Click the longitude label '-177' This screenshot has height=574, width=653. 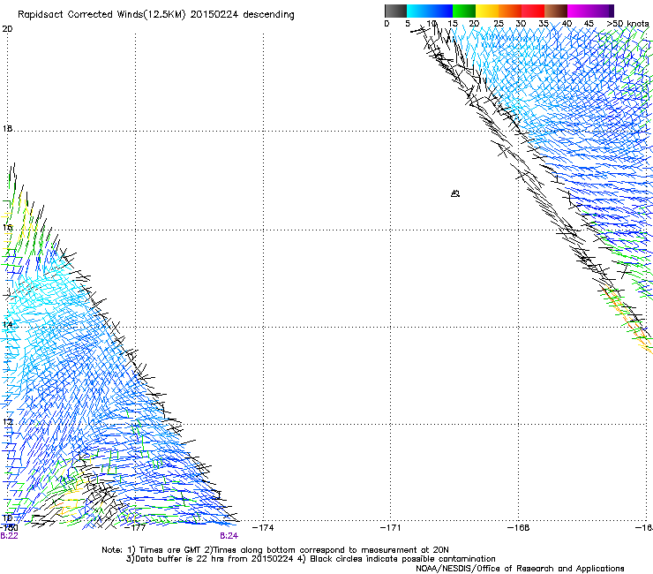[135, 528]
